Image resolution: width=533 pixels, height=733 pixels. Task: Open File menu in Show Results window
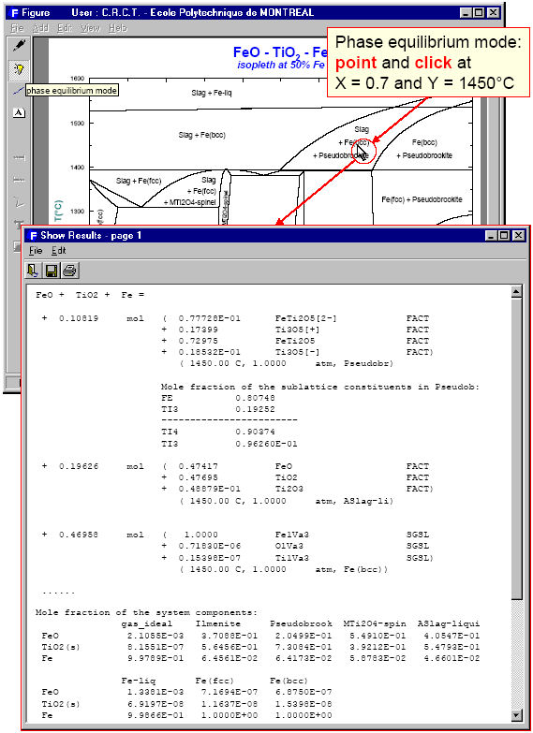pyautogui.click(x=36, y=251)
